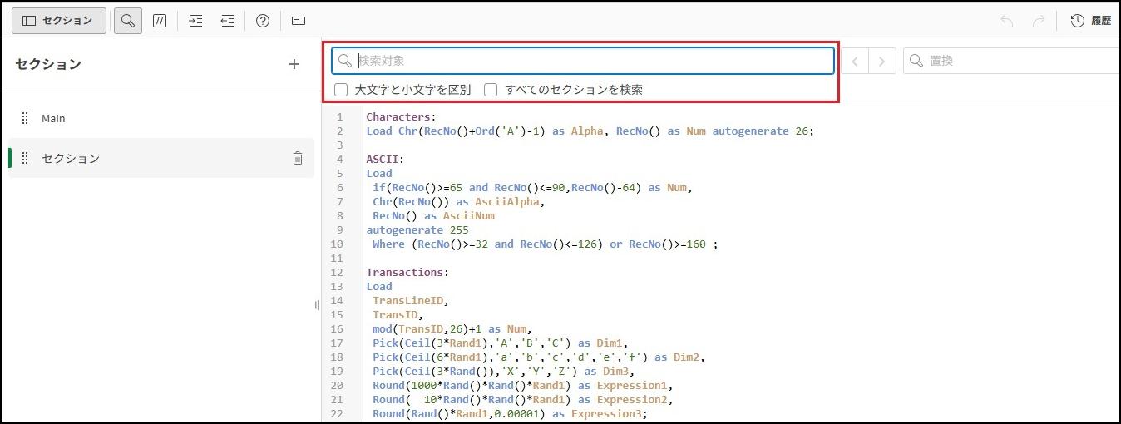Open the help question mark icon
Image resolution: width=1121 pixels, height=424 pixels.
tap(263, 21)
